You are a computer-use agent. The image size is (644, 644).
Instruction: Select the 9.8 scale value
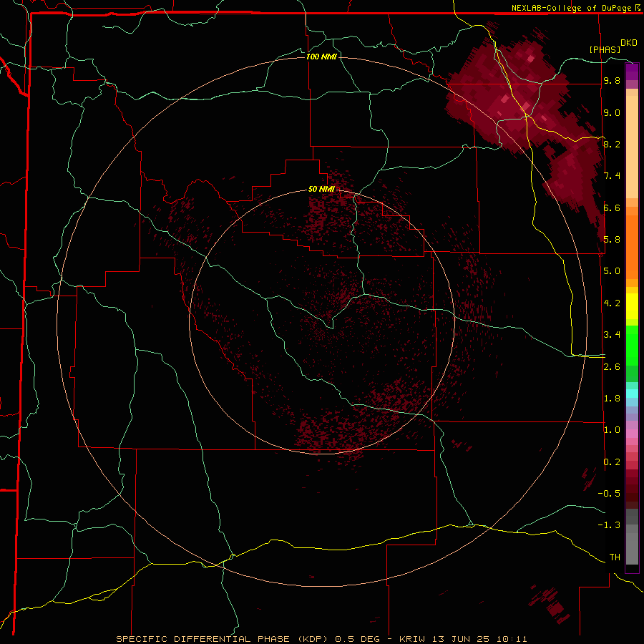[x=612, y=81]
